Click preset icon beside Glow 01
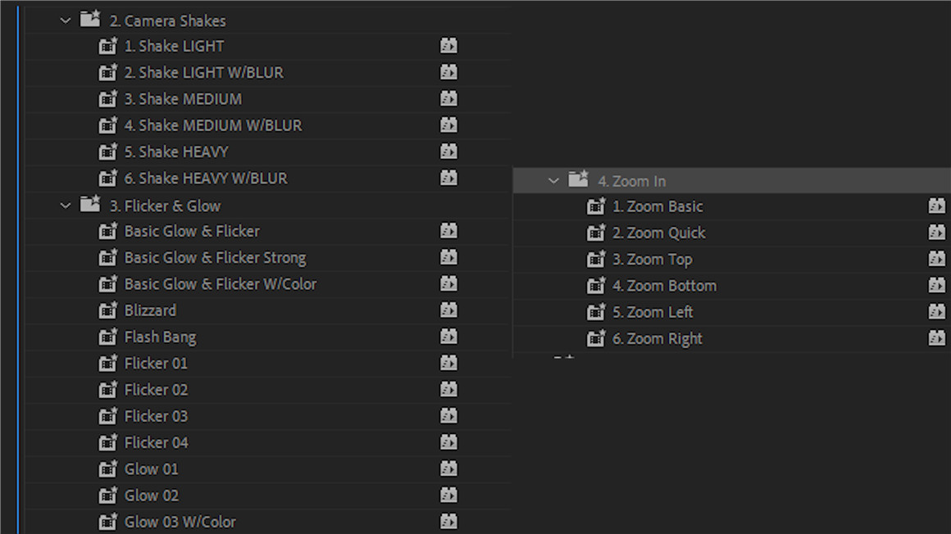Viewport: 951px width, 534px height. (x=107, y=469)
